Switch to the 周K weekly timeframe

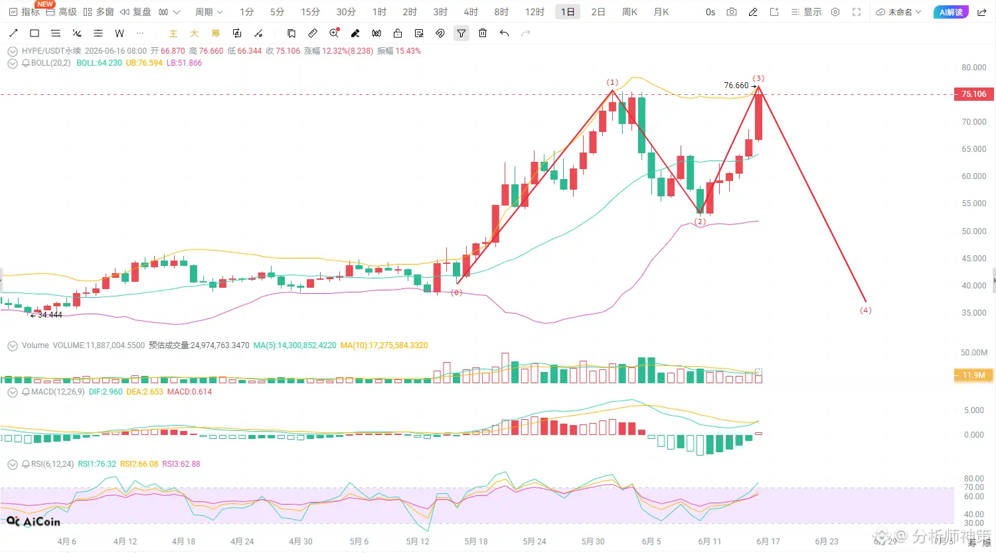pos(629,12)
